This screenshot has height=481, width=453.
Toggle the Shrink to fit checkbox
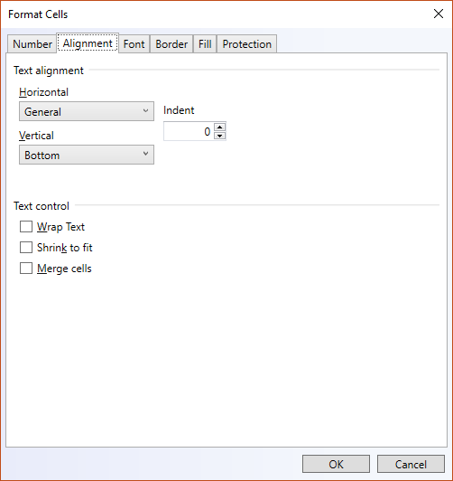click(26, 247)
